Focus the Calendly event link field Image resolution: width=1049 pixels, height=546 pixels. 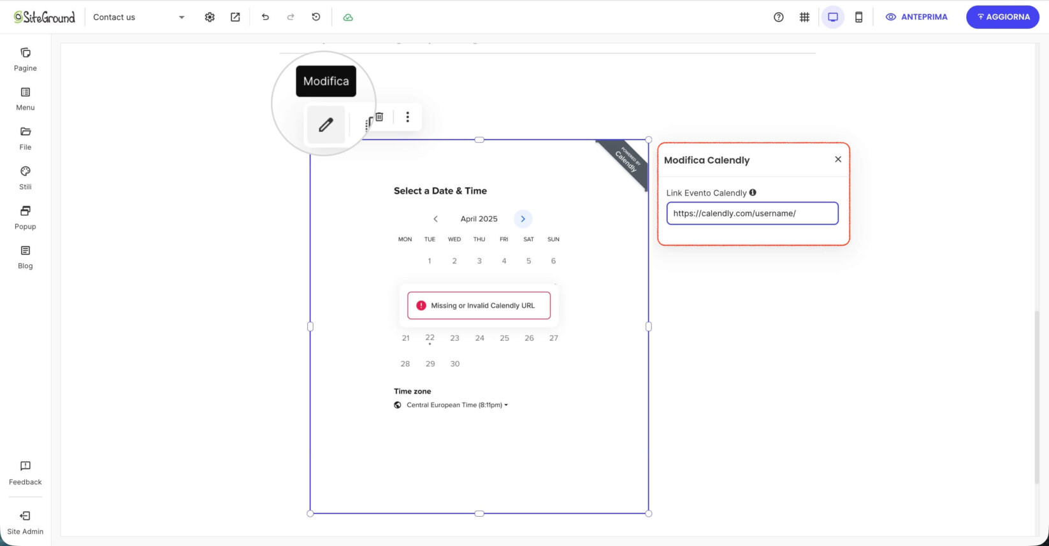[x=753, y=213]
